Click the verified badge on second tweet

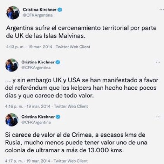pyautogui.click(x=58, y=62)
